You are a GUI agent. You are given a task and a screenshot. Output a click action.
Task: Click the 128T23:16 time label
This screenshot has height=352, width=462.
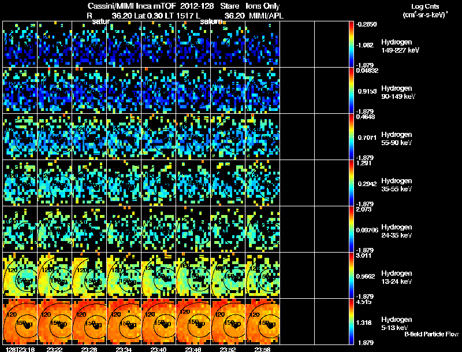20,349
